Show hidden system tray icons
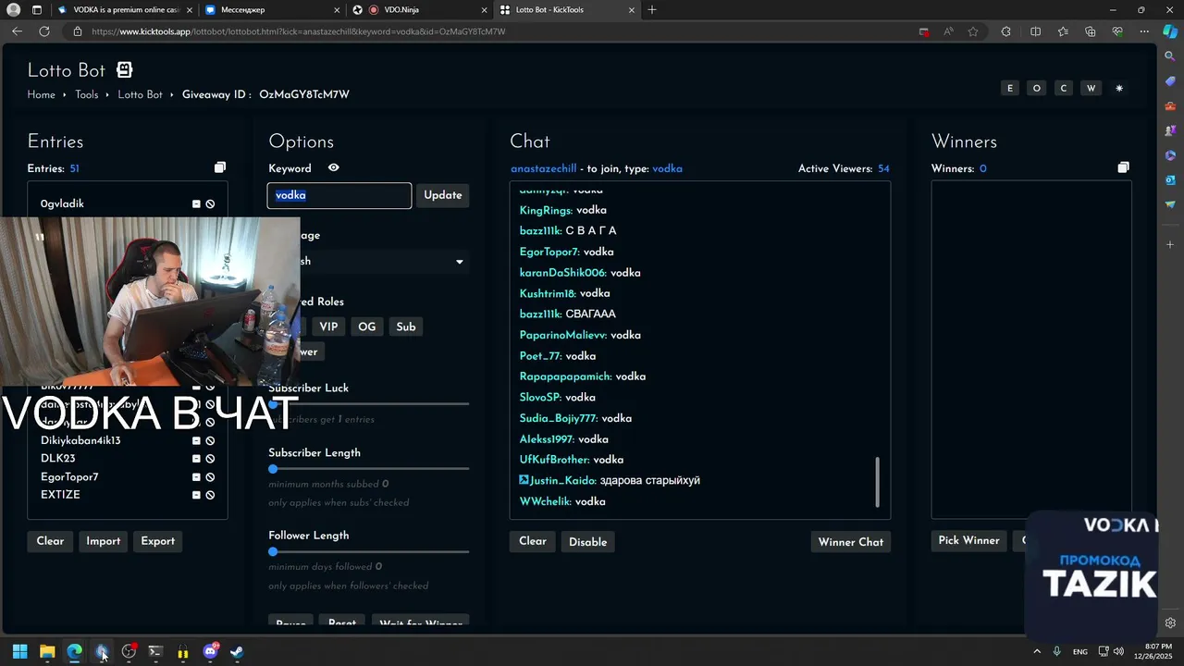The height and width of the screenshot is (666, 1184). (x=1036, y=651)
